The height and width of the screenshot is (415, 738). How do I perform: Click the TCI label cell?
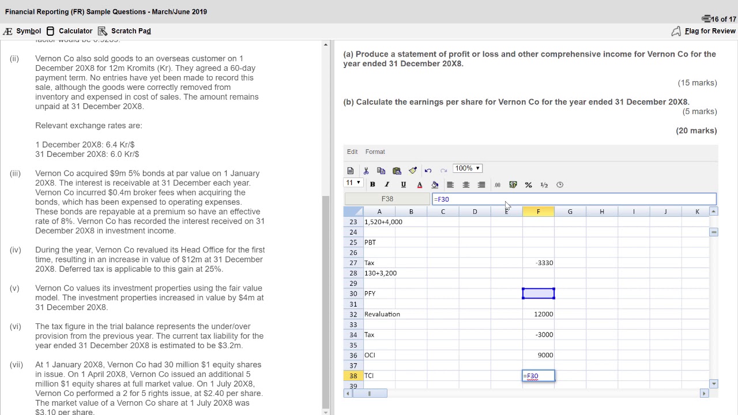(x=379, y=376)
